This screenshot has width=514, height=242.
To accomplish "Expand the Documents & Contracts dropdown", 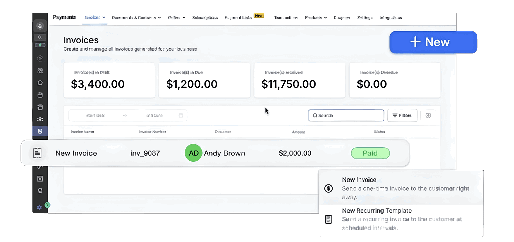I will [x=137, y=17].
